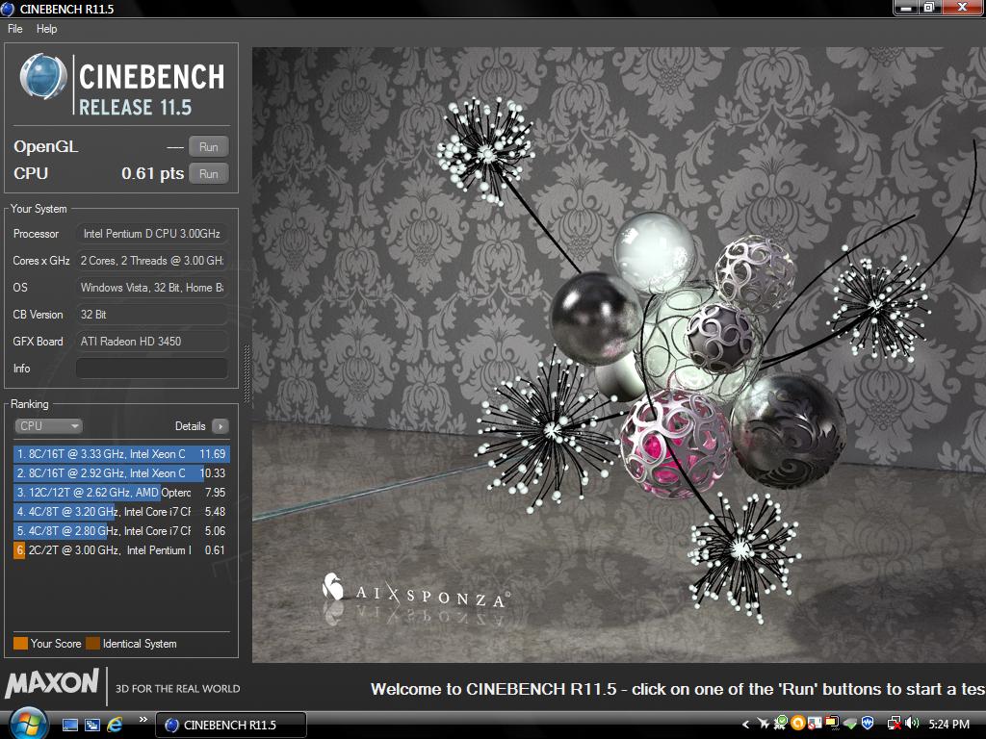Select Cores x GHz value field
The image size is (986, 739).
[151, 261]
